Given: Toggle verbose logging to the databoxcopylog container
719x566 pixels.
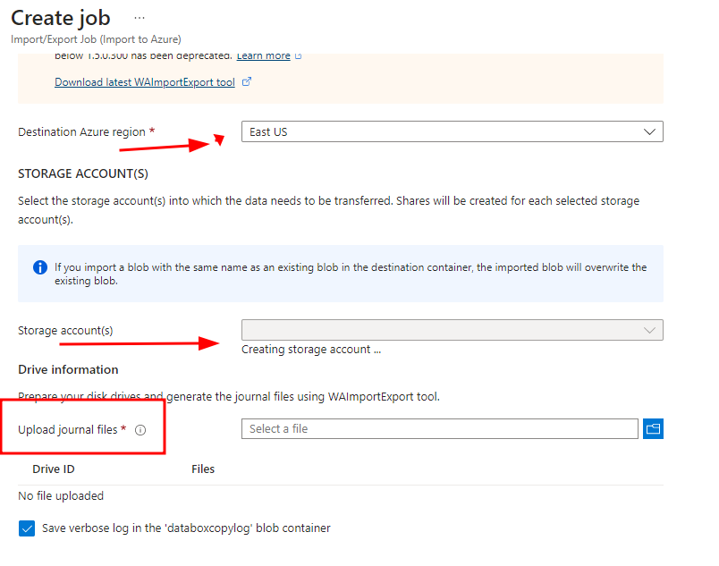Looking at the screenshot, I should click(27, 528).
